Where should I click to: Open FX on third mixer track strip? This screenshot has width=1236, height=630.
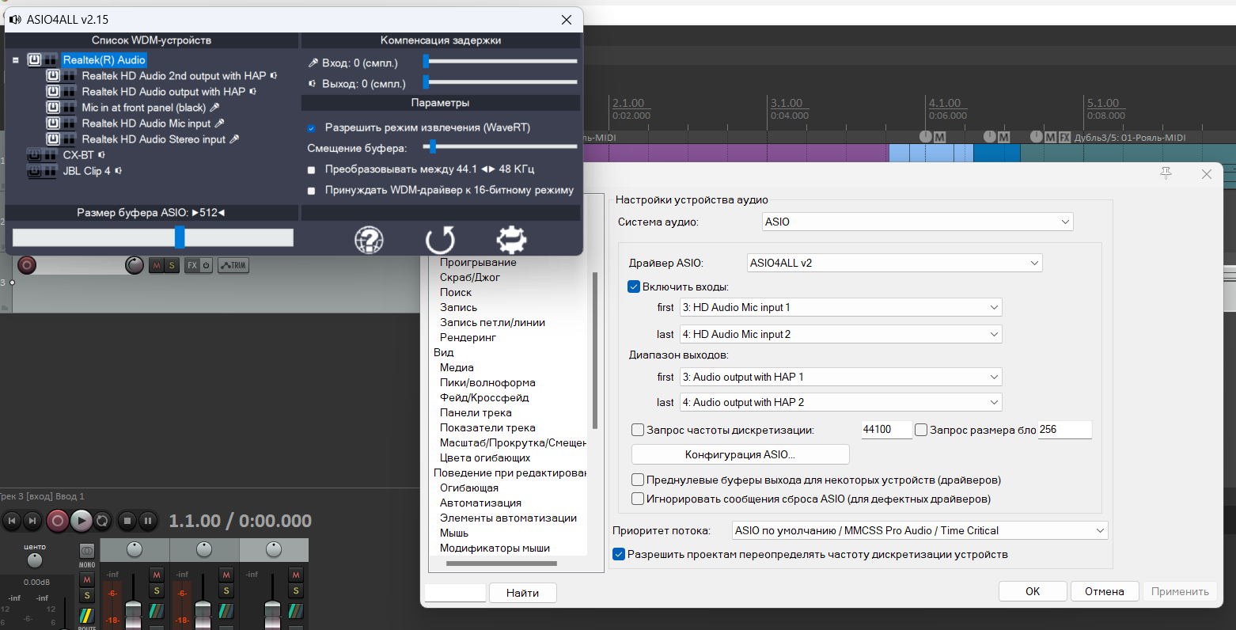point(296,610)
